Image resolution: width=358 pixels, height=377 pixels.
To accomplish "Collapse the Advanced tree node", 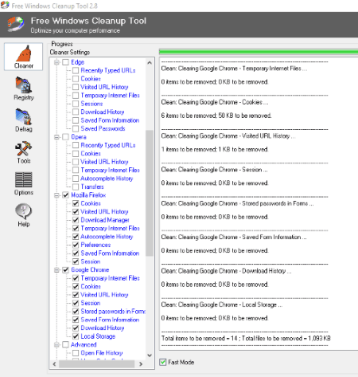I will click(56, 344).
